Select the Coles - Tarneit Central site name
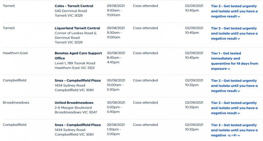 click(74, 6)
